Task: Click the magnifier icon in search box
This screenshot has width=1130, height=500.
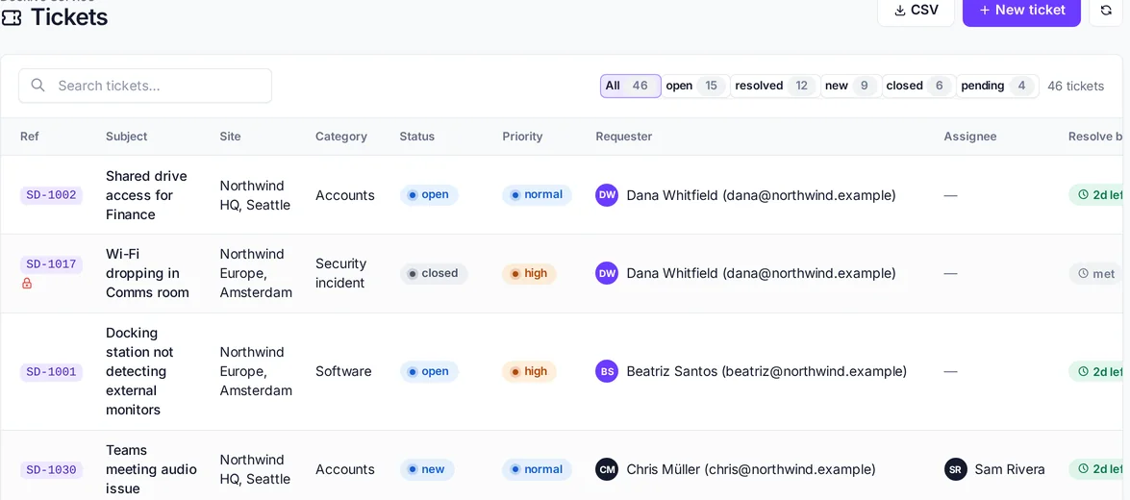Action: 38,86
